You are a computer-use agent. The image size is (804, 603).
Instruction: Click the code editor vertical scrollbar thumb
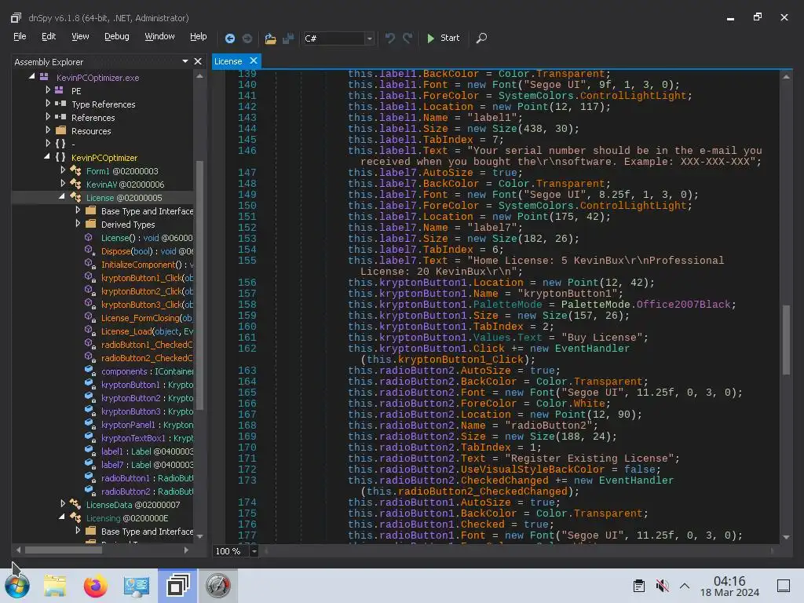[x=786, y=340]
